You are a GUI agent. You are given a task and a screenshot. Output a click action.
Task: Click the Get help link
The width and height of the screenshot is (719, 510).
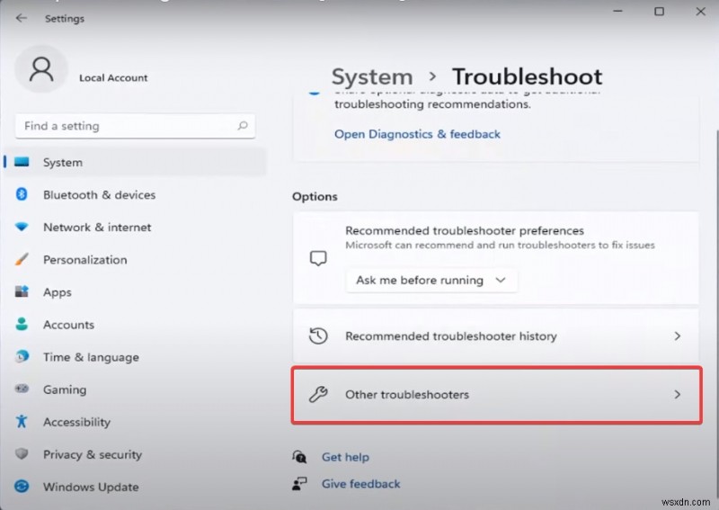tap(345, 457)
